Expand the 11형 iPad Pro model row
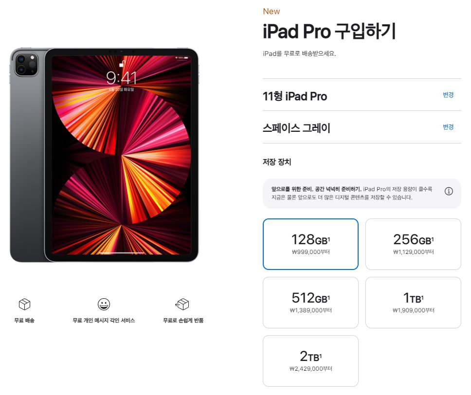The image size is (471, 395). [x=362, y=95]
